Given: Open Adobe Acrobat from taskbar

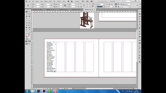Looking at the screenshot, I should coord(38,91).
